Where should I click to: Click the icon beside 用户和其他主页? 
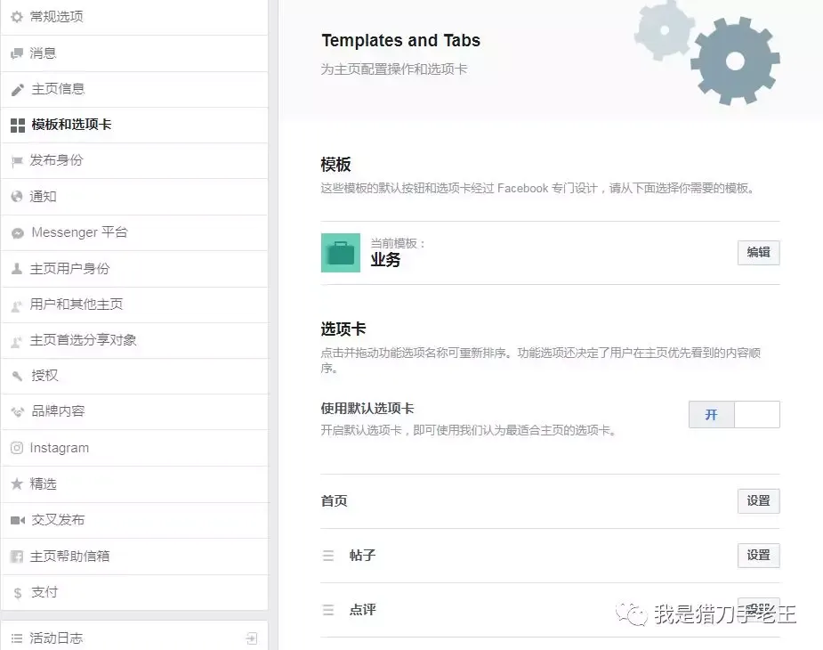click(17, 305)
